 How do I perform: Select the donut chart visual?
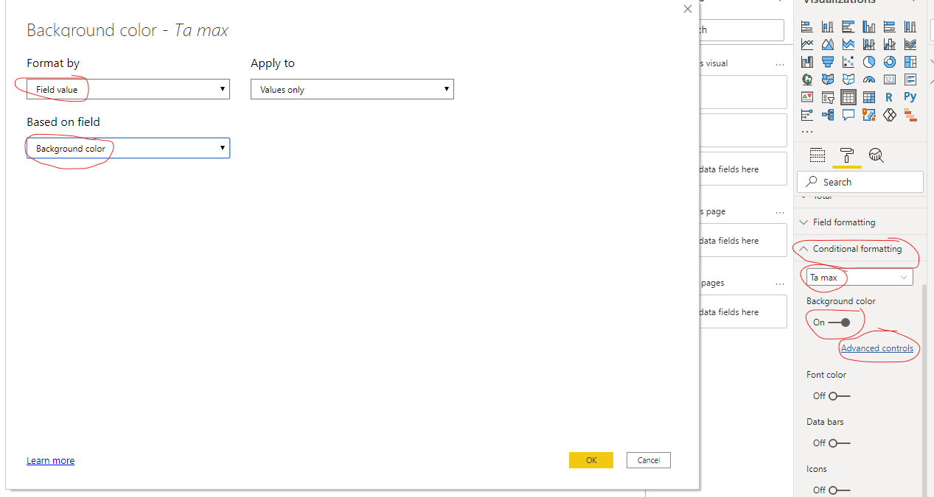point(890,61)
